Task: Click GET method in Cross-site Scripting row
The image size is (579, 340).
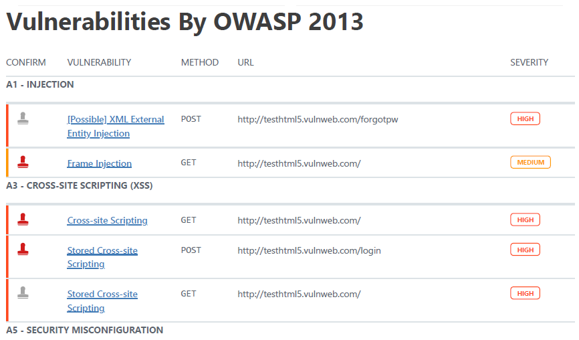Action: (189, 220)
